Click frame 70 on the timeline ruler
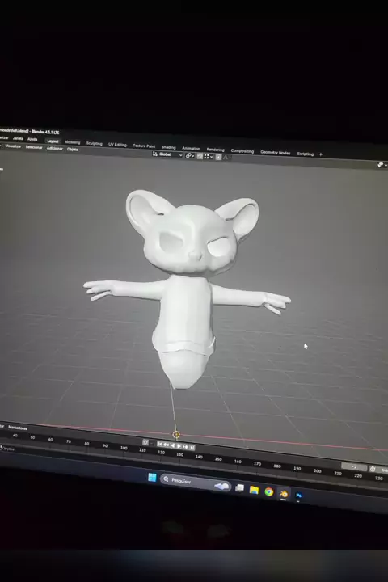The image size is (388, 582). pyautogui.click(x=69, y=441)
